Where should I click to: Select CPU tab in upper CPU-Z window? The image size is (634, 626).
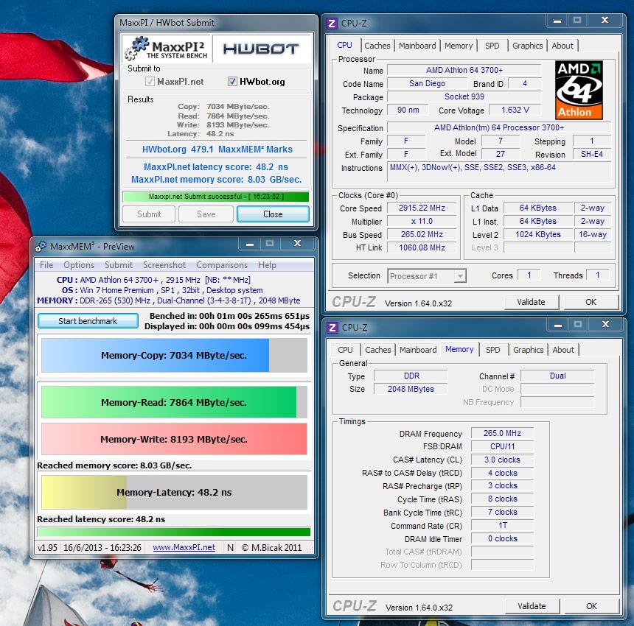tap(344, 45)
